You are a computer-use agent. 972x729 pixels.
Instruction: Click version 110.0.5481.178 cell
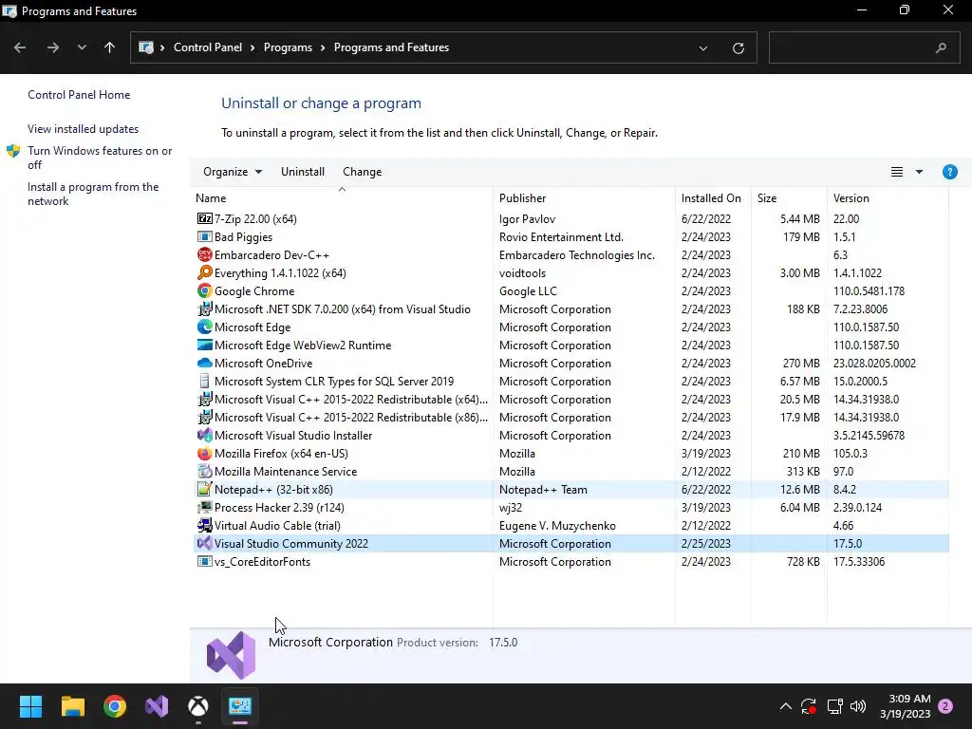click(869, 290)
